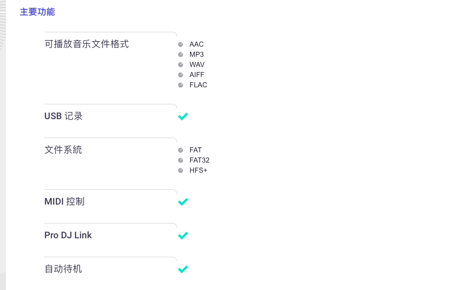Click the green checkmark for USB 记录
The width and height of the screenshot is (468, 290).
183,116
